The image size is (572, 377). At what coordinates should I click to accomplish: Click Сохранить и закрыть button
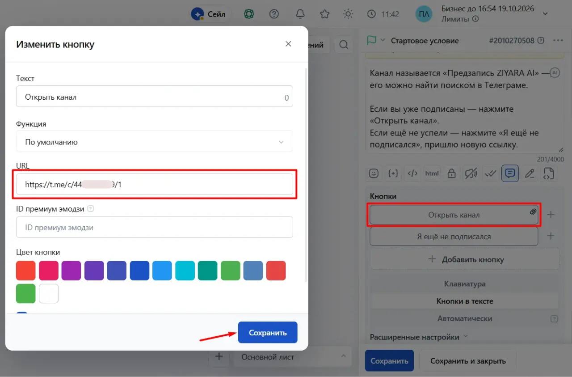(468, 361)
